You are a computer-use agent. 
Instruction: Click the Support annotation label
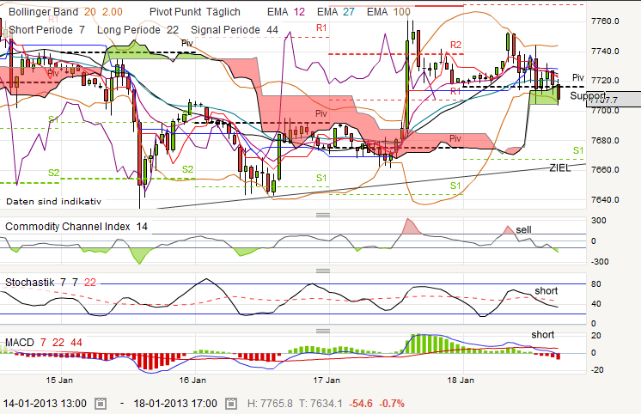click(x=588, y=95)
